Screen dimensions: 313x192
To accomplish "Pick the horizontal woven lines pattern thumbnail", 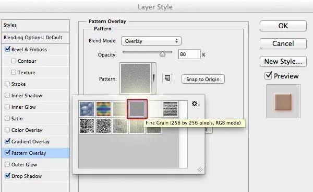I will (x=170, y=109).
